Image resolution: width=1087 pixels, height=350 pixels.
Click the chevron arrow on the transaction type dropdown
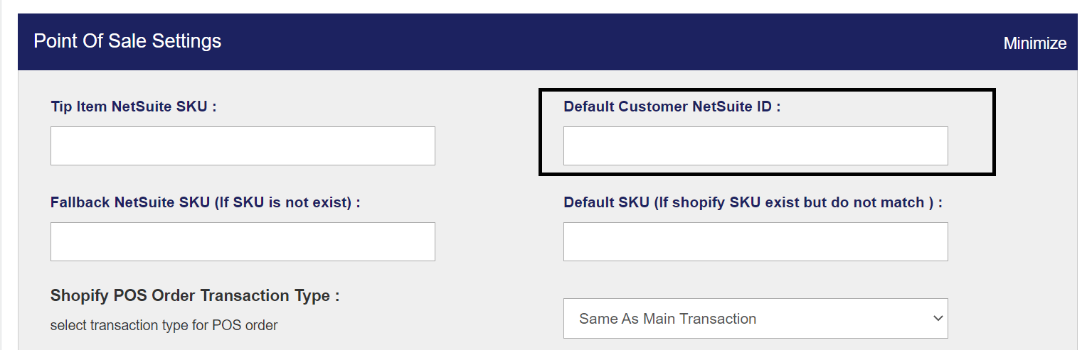pos(937,319)
